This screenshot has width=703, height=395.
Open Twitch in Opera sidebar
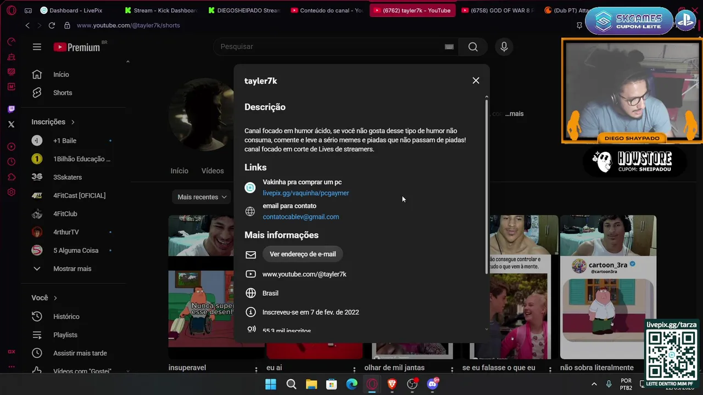tap(11, 109)
